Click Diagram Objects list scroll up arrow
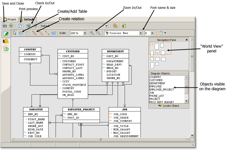 186,77
